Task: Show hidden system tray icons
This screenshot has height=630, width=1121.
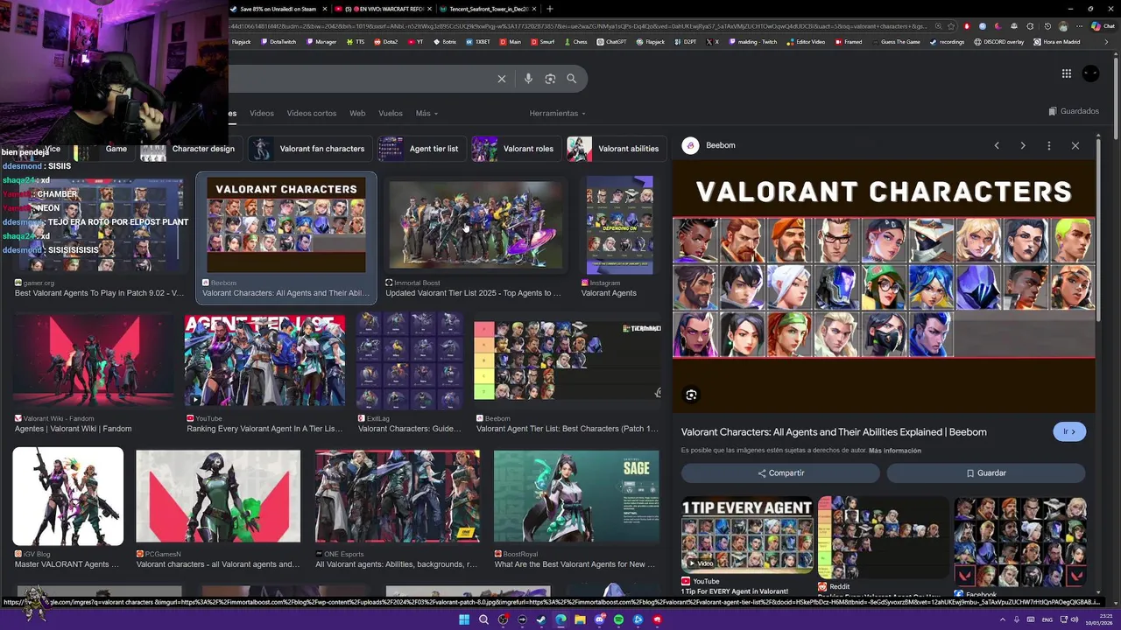Action: tap(1003, 619)
